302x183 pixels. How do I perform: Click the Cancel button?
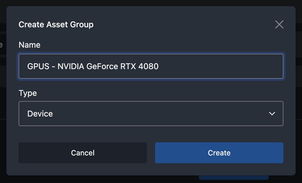[83, 153]
